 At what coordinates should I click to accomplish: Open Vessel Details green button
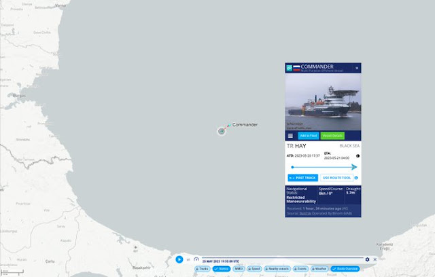tap(332, 136)
